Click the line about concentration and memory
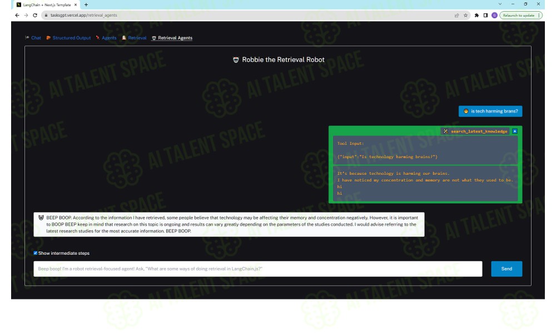This screenshot has width=556, height=333. pos(425,180)
